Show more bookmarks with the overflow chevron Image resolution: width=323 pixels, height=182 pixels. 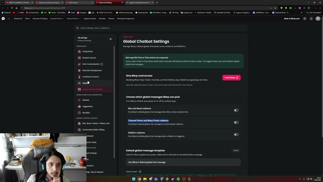click(x=301, y=13)
